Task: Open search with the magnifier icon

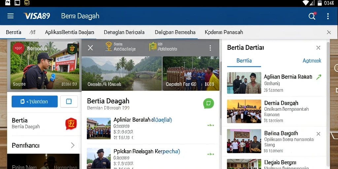Action: [x=312, y=16]
